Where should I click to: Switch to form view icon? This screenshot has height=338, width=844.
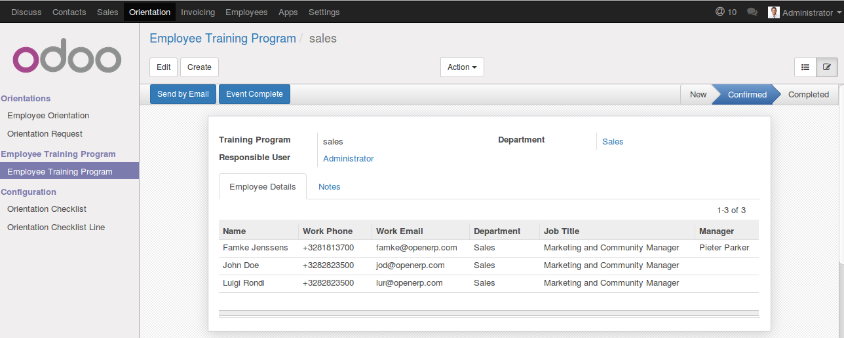point(827,67)
